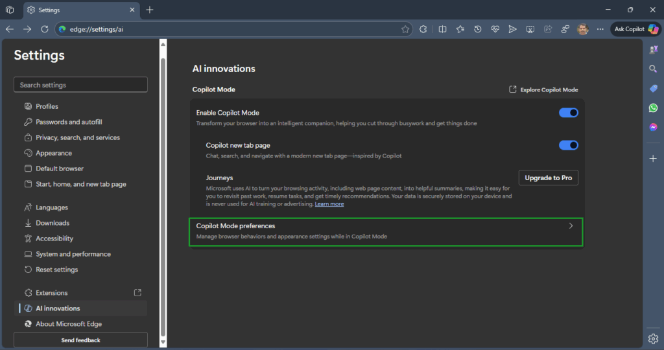Open the Learn more link under Journeys

(x=329, y=204)
